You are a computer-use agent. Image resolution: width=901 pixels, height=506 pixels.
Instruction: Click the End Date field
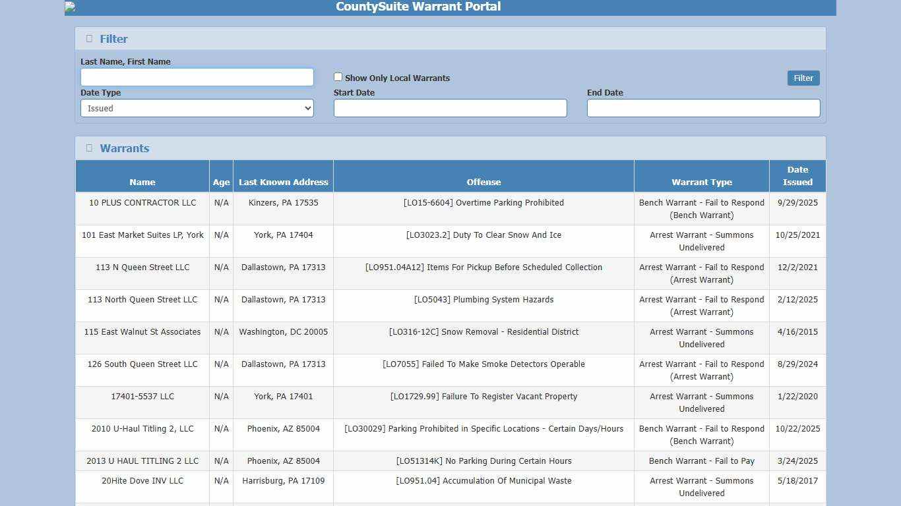coord(703,107)
